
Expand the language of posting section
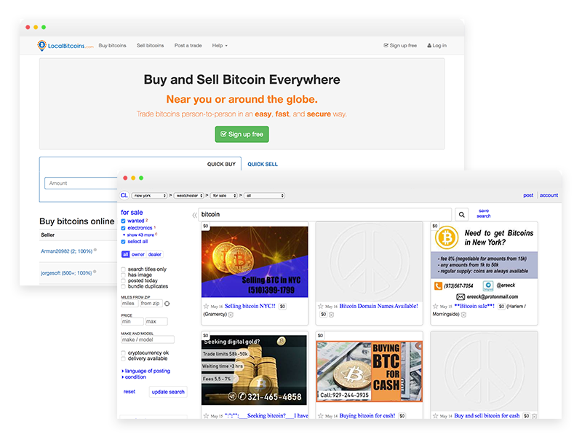tap(146, 371)
